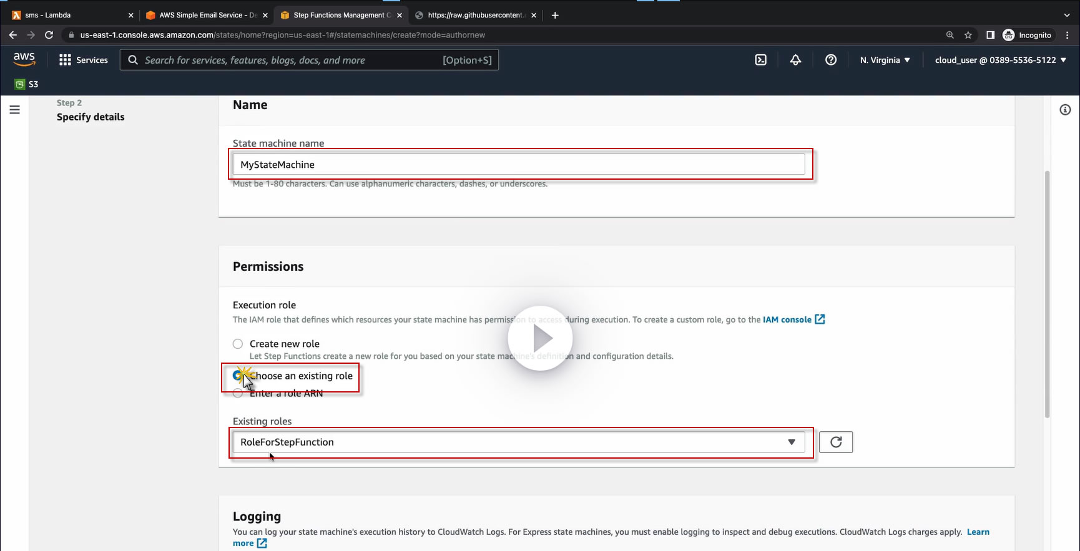Viewport: 1080px width, 551px height.
Task: Go back in browser history
Action: coord(13,35)
